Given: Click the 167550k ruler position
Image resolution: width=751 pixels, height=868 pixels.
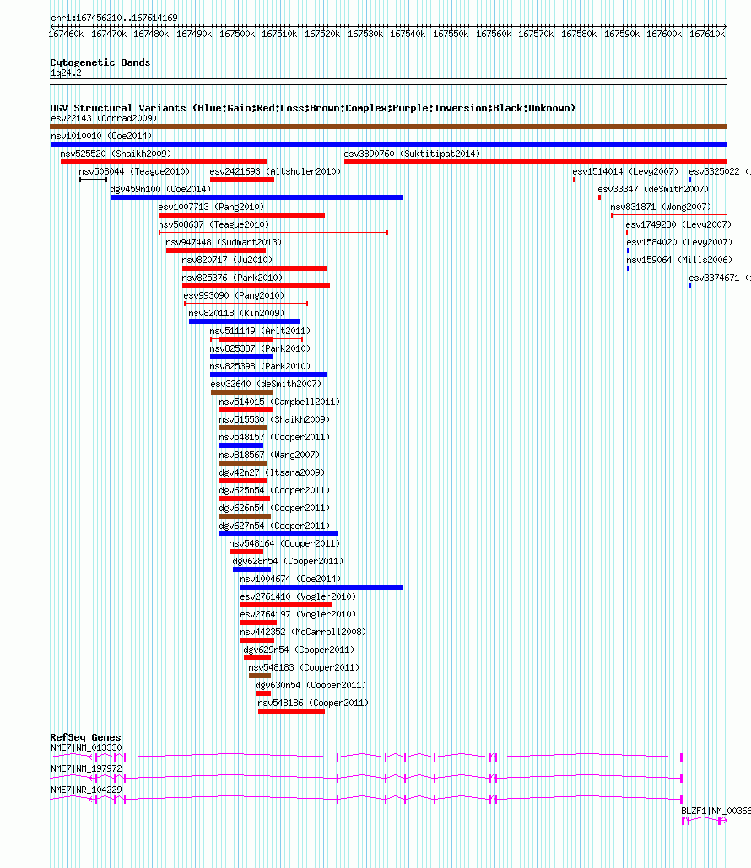Looking at the screenshot, I should click(451, 35).
